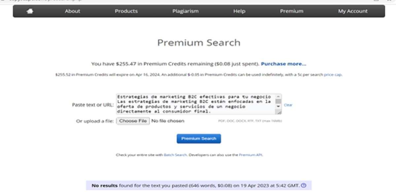Screen dimensions: 396x192
Task: Grab the textarea resize handle corner
Action: coord(280,112)
